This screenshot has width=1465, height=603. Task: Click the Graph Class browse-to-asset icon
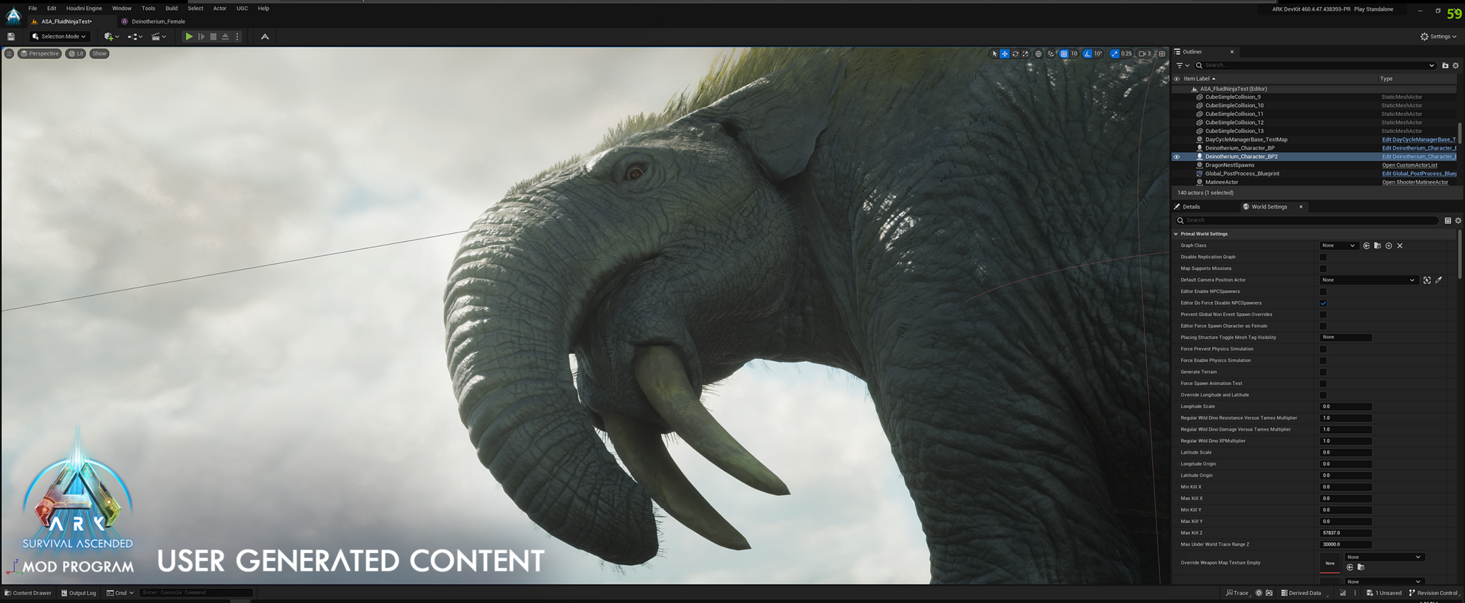[x=1377, y=246]
